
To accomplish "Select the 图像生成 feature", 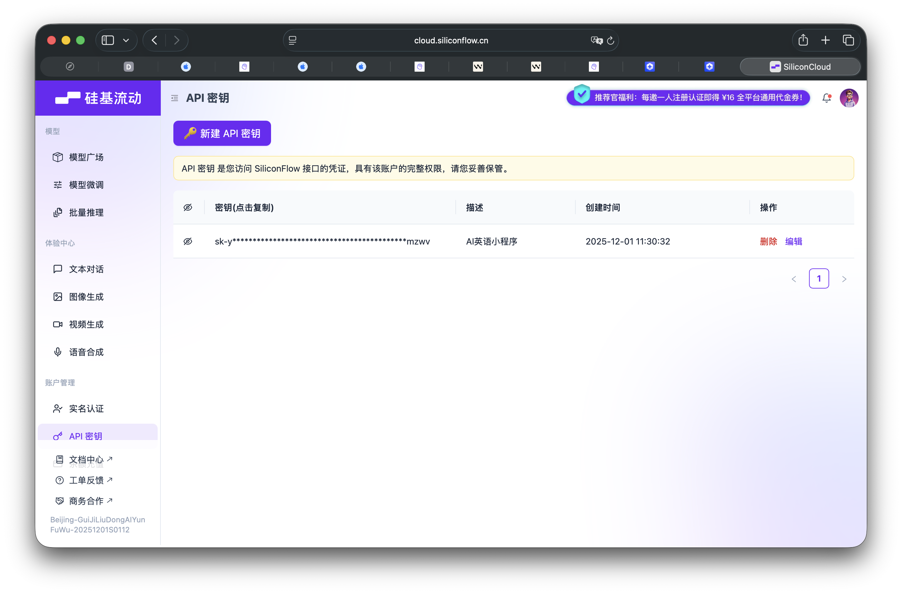I will click(x=86, y=297).
